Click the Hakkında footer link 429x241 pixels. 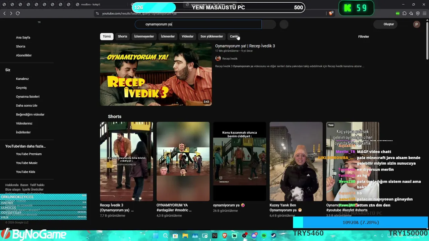(x=12, y=185)
